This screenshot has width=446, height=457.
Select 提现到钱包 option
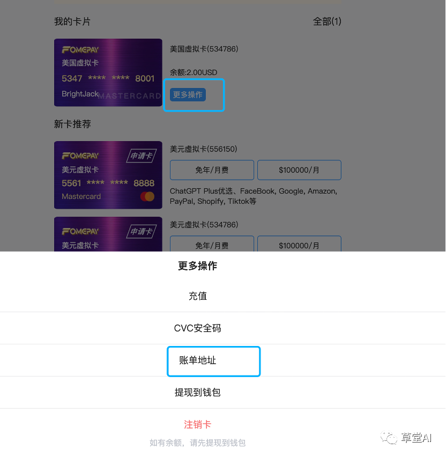point(198,392)
